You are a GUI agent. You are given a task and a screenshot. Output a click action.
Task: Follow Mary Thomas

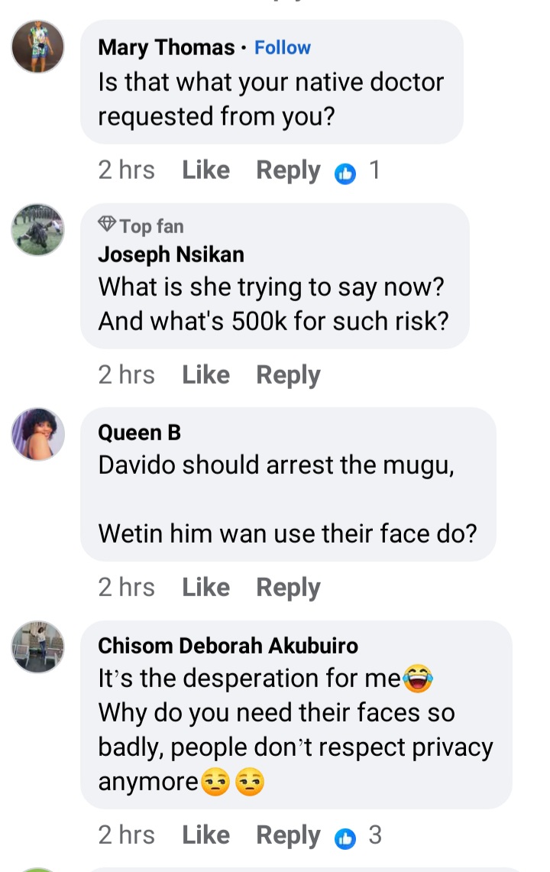pyautogui.click(x=283, y=47)
